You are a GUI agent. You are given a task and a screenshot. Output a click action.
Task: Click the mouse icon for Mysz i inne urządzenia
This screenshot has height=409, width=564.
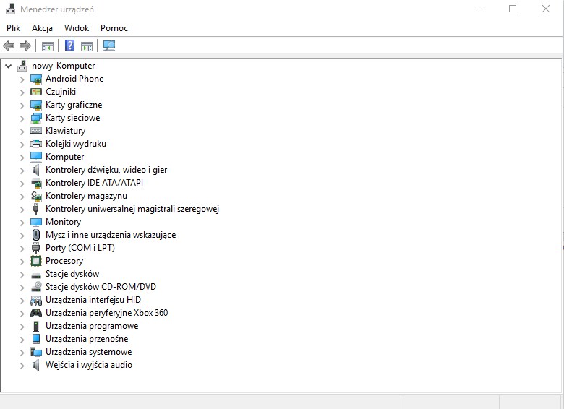click(36, 235)
